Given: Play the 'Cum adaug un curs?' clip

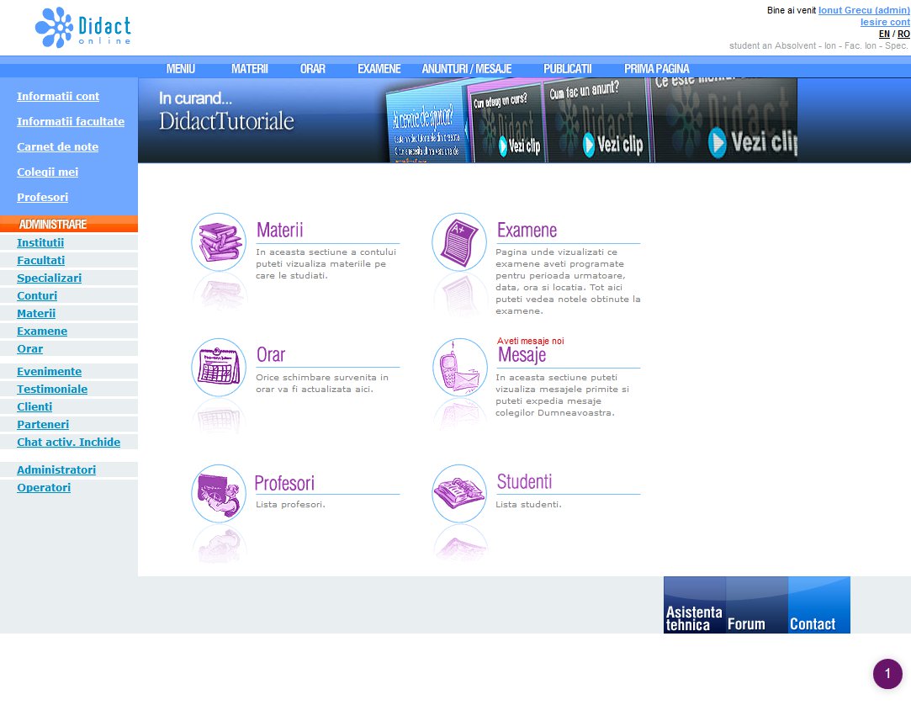Looking at the screenshot, I should click(x=520, y=146).
